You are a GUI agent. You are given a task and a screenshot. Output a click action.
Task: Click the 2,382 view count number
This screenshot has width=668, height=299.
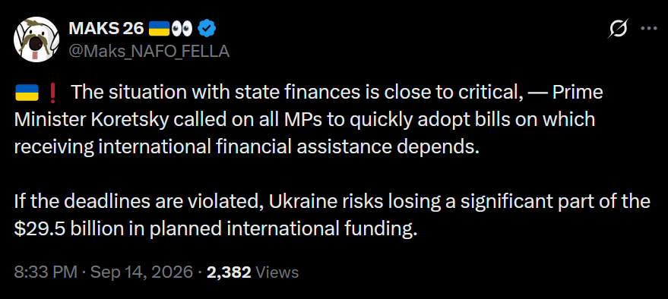(229, 272)
